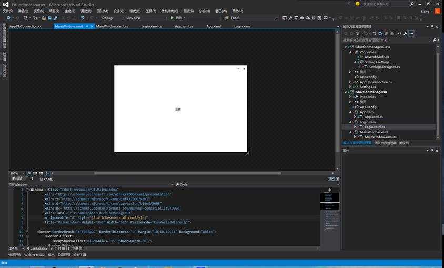
Task: Click the quick launch search field
Action: tap(385, 4)
